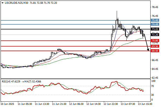Click the 12 Jun 06:30 time label

click(x=76, y=104)
